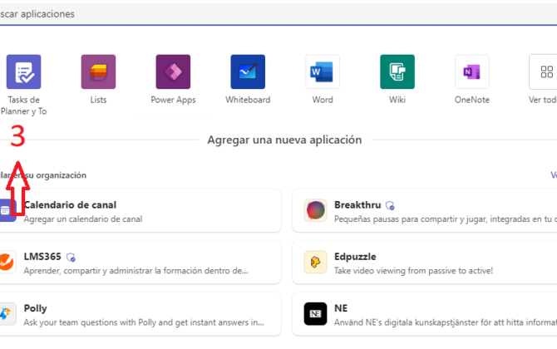The image size is (557, 349).
Task: Click 'Agregar un calendario de canal' description
Action: coord(83,219)
